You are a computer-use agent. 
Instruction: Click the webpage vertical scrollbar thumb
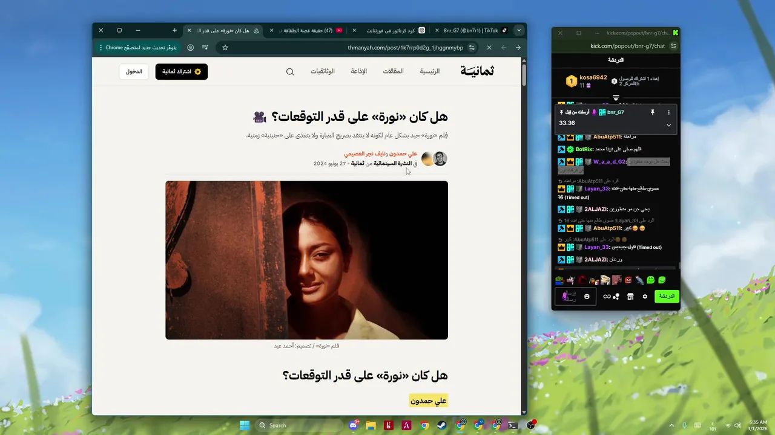click(524, 76)
